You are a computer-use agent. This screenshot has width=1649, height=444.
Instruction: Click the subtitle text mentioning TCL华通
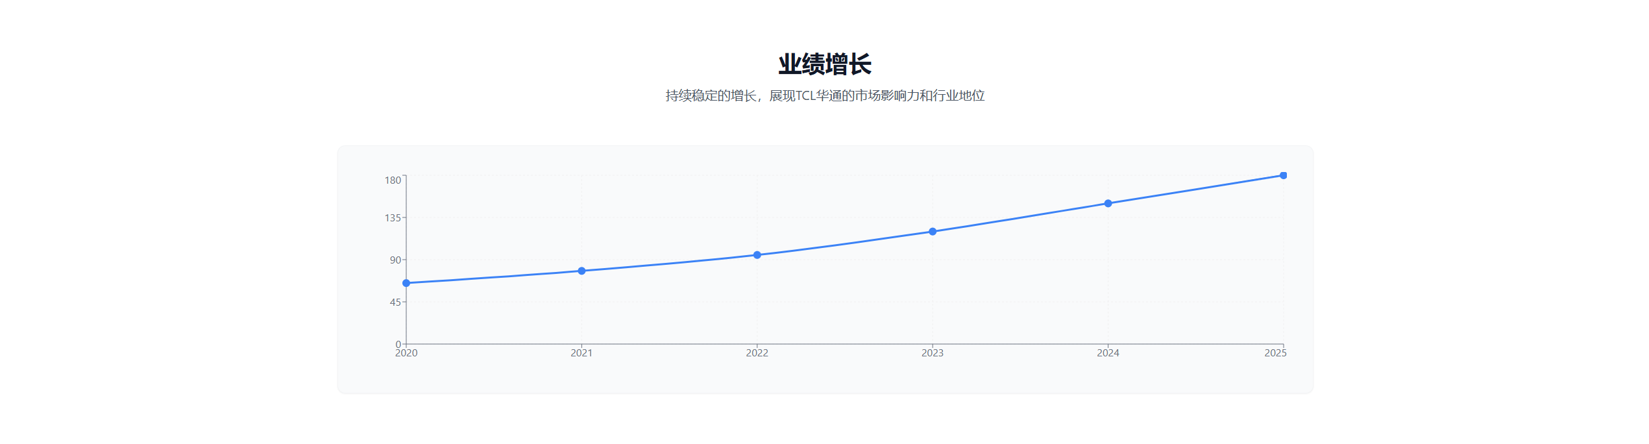tap(825, 96)
